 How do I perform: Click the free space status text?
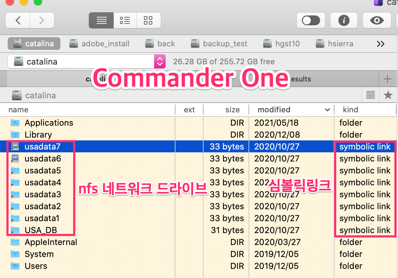[x=224, y=61]
